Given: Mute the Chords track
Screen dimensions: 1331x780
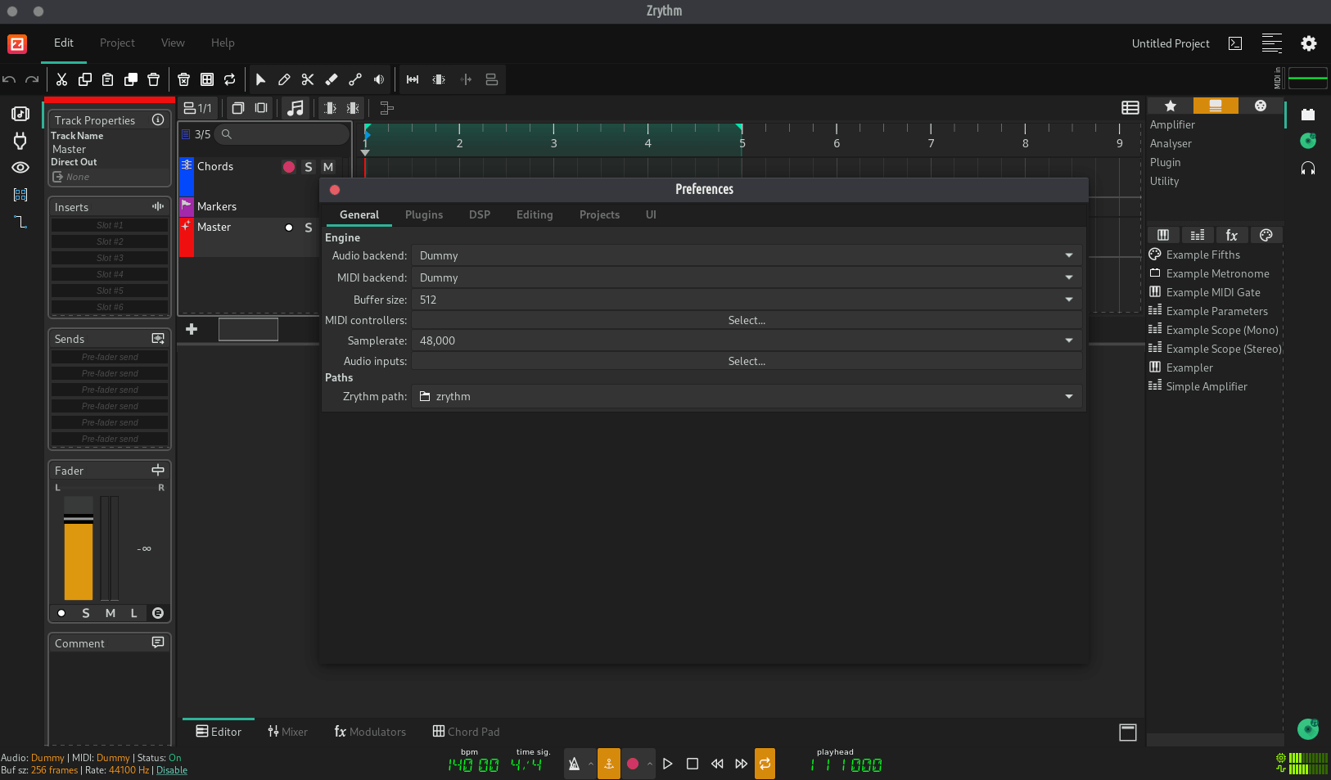Looking at the screenshot, I should click(x=328, y=167).
